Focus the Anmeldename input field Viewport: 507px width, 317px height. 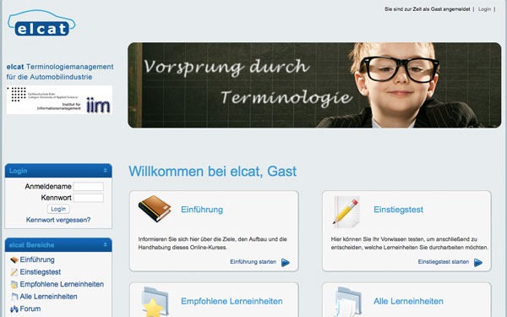point(88,187)
